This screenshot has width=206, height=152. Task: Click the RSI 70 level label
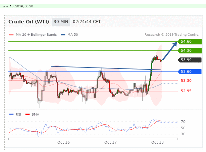point(183,122)
